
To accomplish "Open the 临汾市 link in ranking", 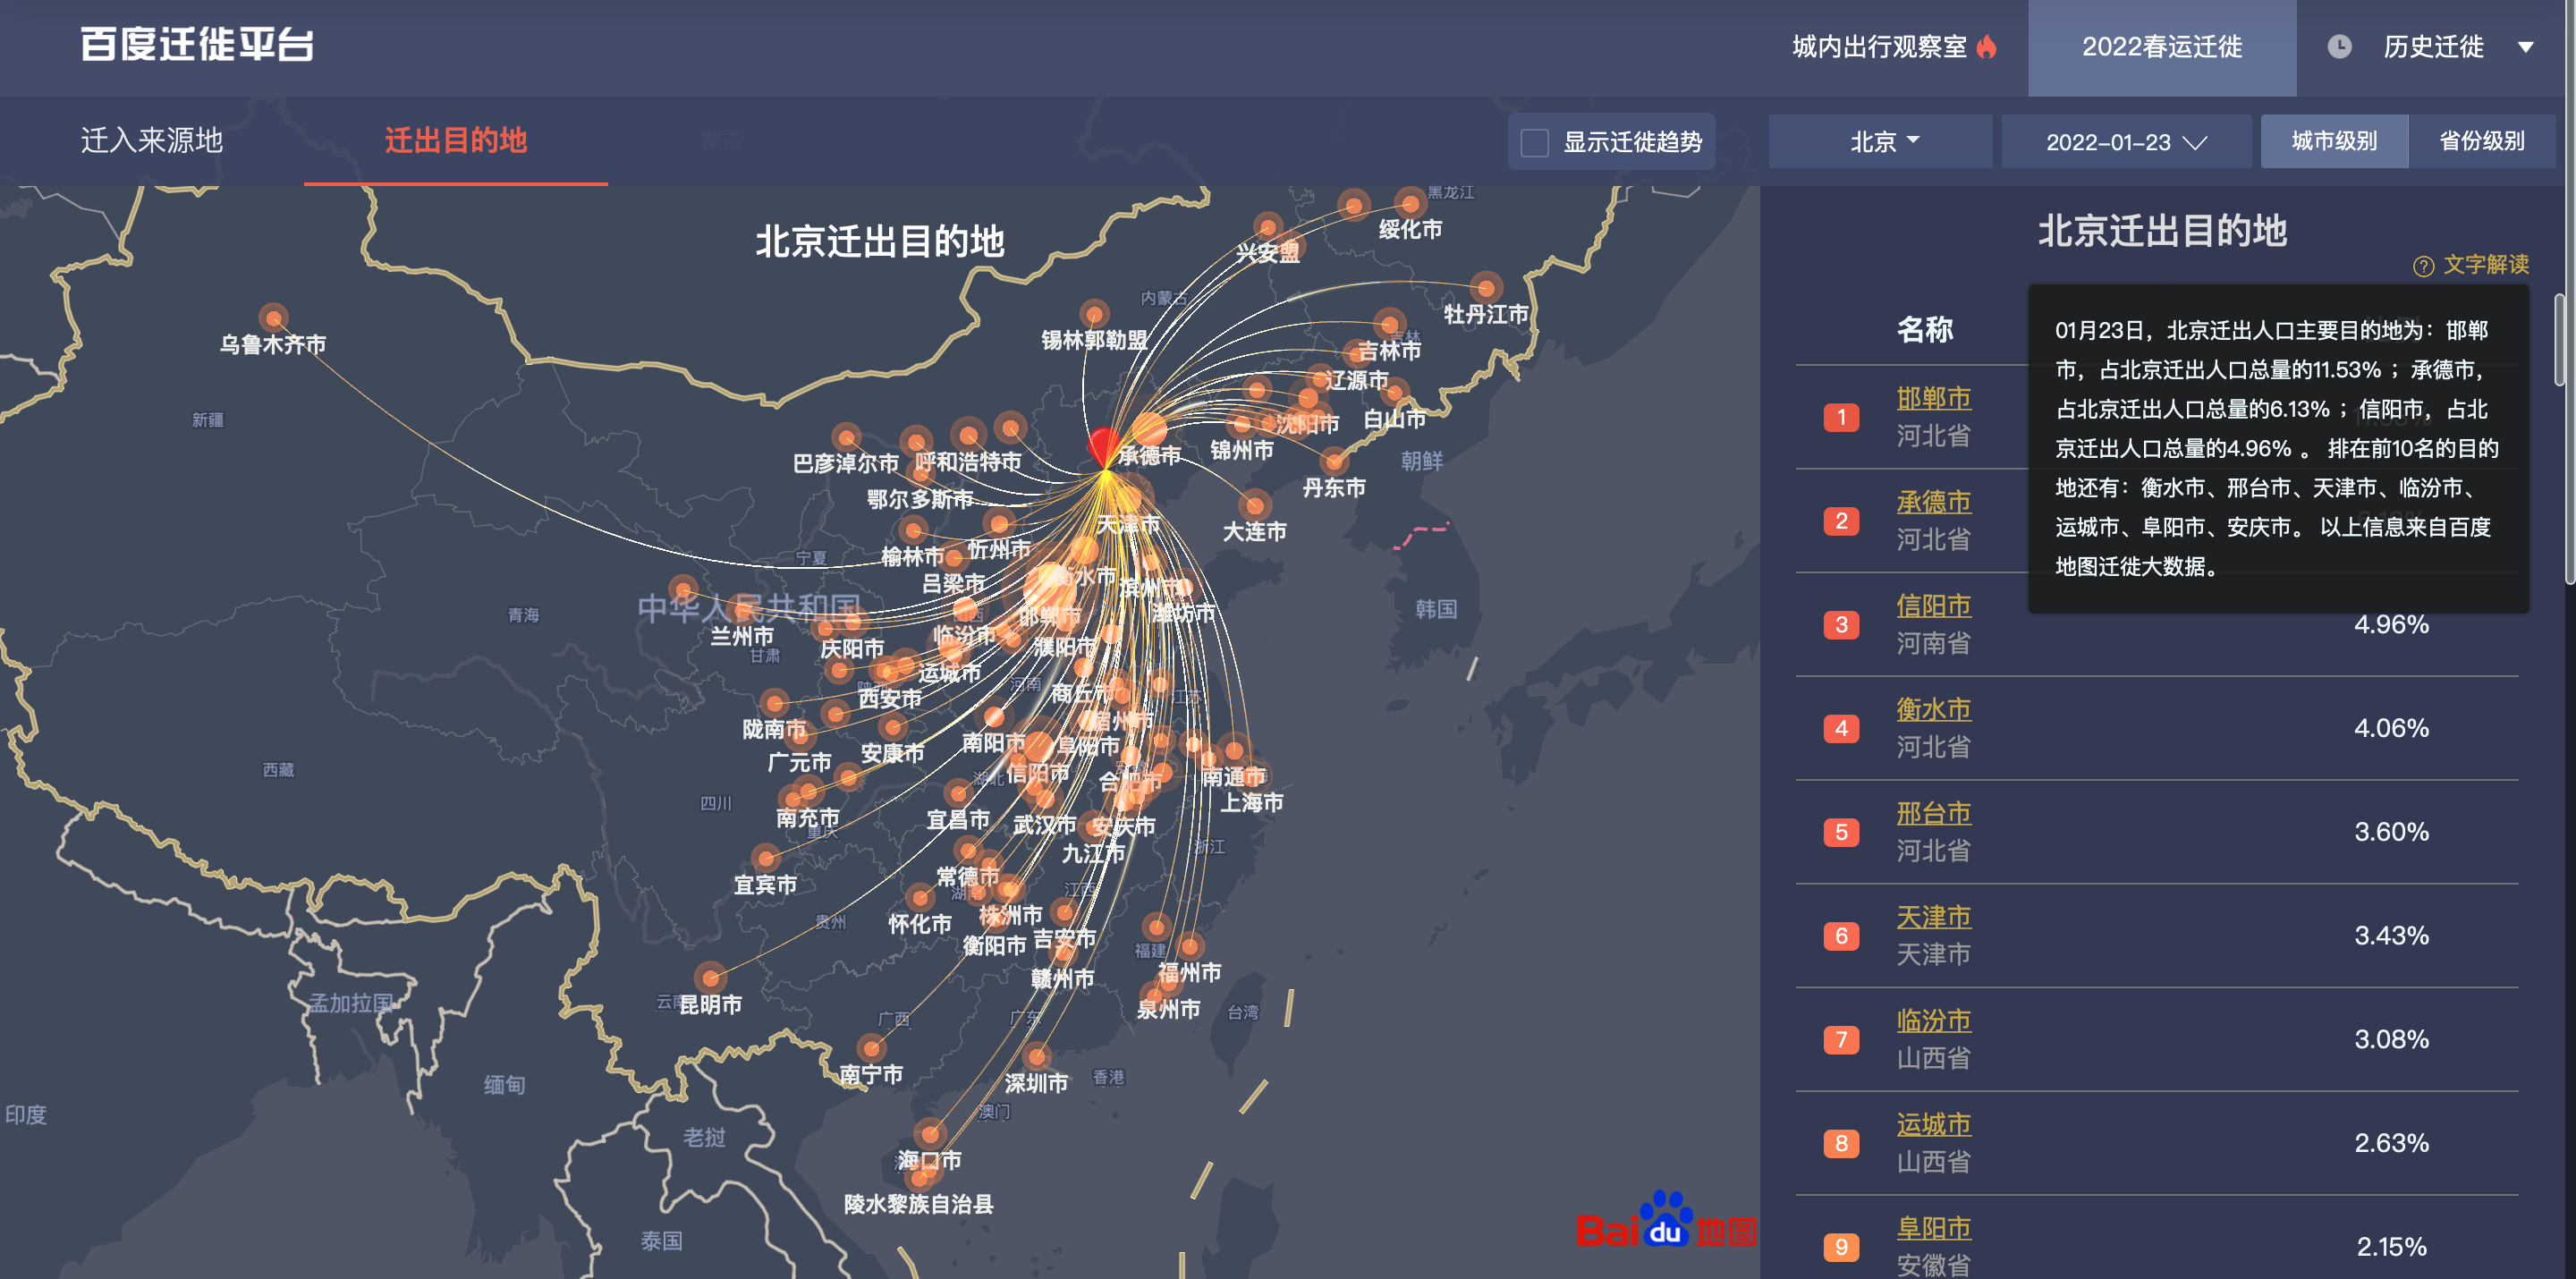I will coord(1933,1020).
